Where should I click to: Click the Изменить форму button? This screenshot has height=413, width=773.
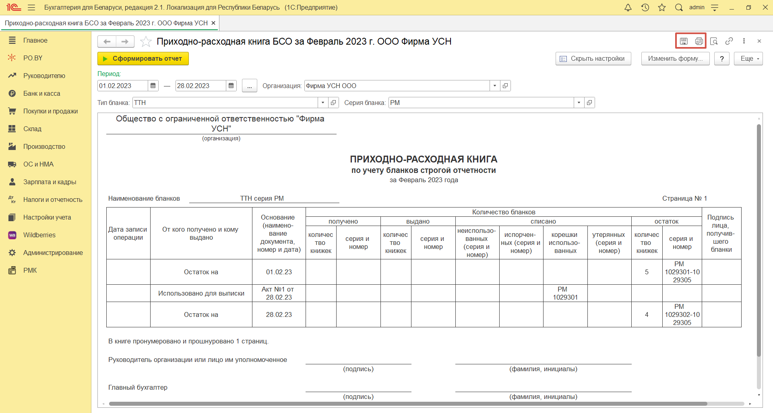(x=675, y=59)
